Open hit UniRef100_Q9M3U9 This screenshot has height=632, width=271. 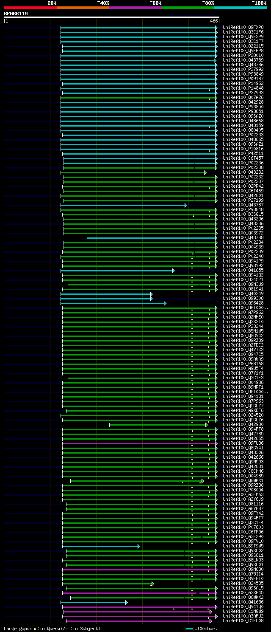point(243,285)
